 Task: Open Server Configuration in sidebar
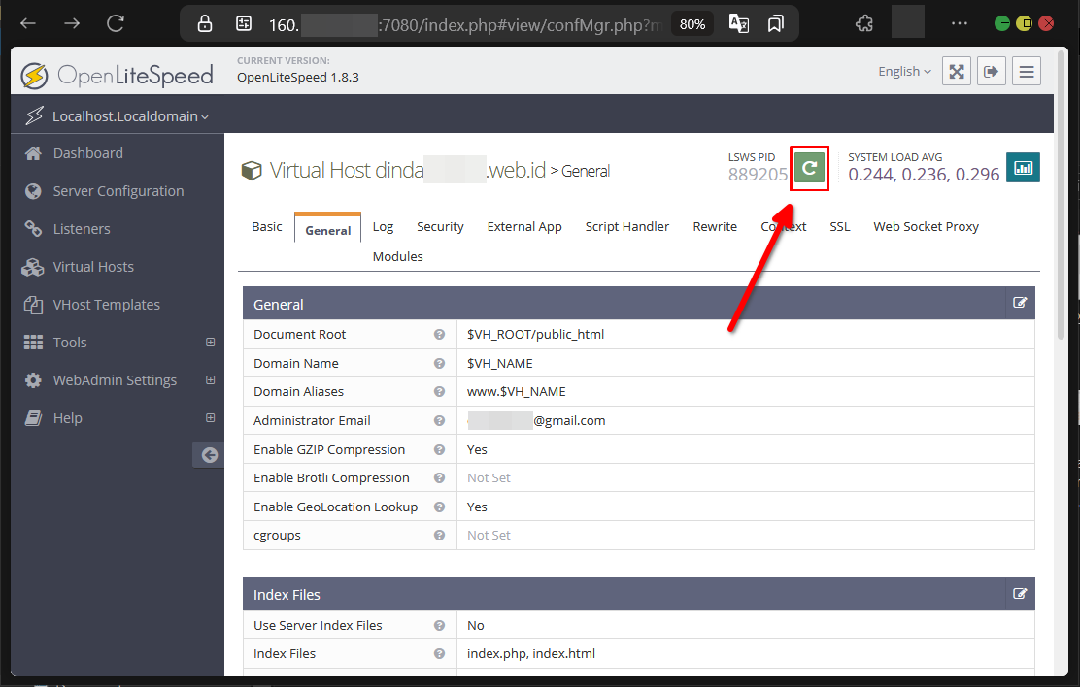118,191
